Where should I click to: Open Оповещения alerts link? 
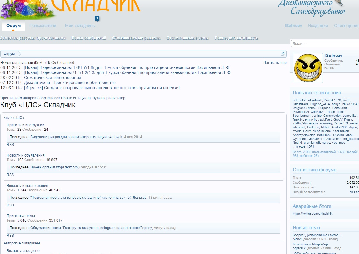[x=347, y=26]
